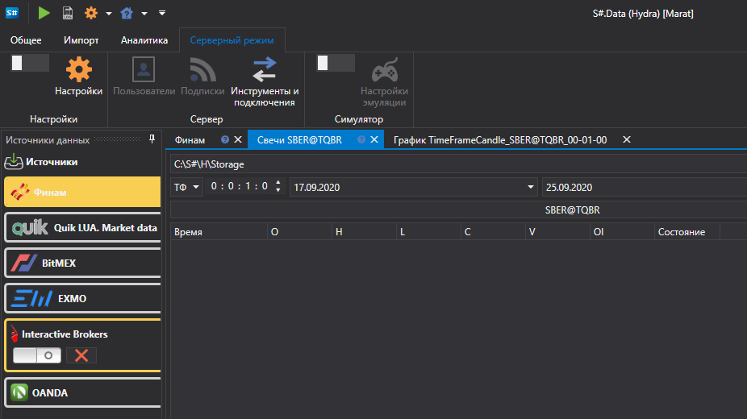Click the BitMEX logo icon

click(x=24, y=263)
